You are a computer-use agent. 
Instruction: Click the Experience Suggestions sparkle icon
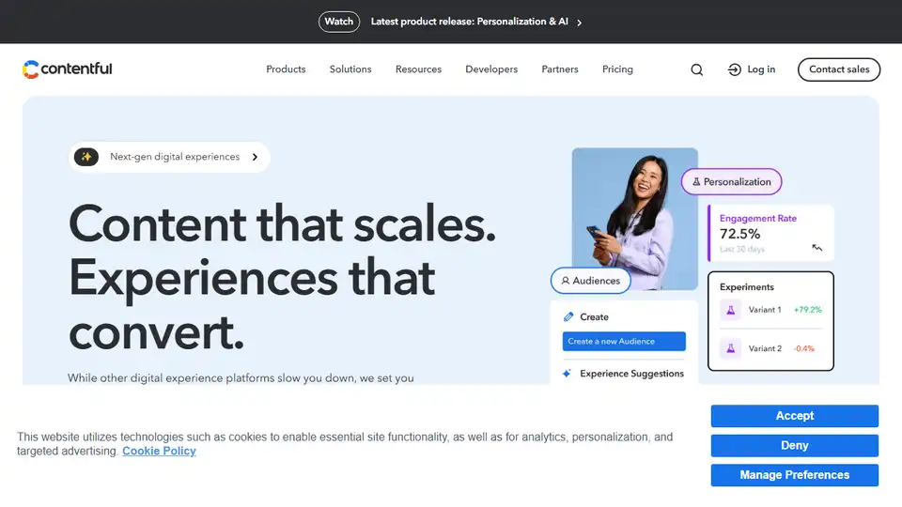tap(567, 374)
